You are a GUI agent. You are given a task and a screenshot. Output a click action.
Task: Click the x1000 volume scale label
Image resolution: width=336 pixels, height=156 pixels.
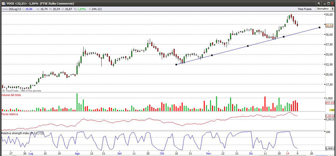coord(332,110)
